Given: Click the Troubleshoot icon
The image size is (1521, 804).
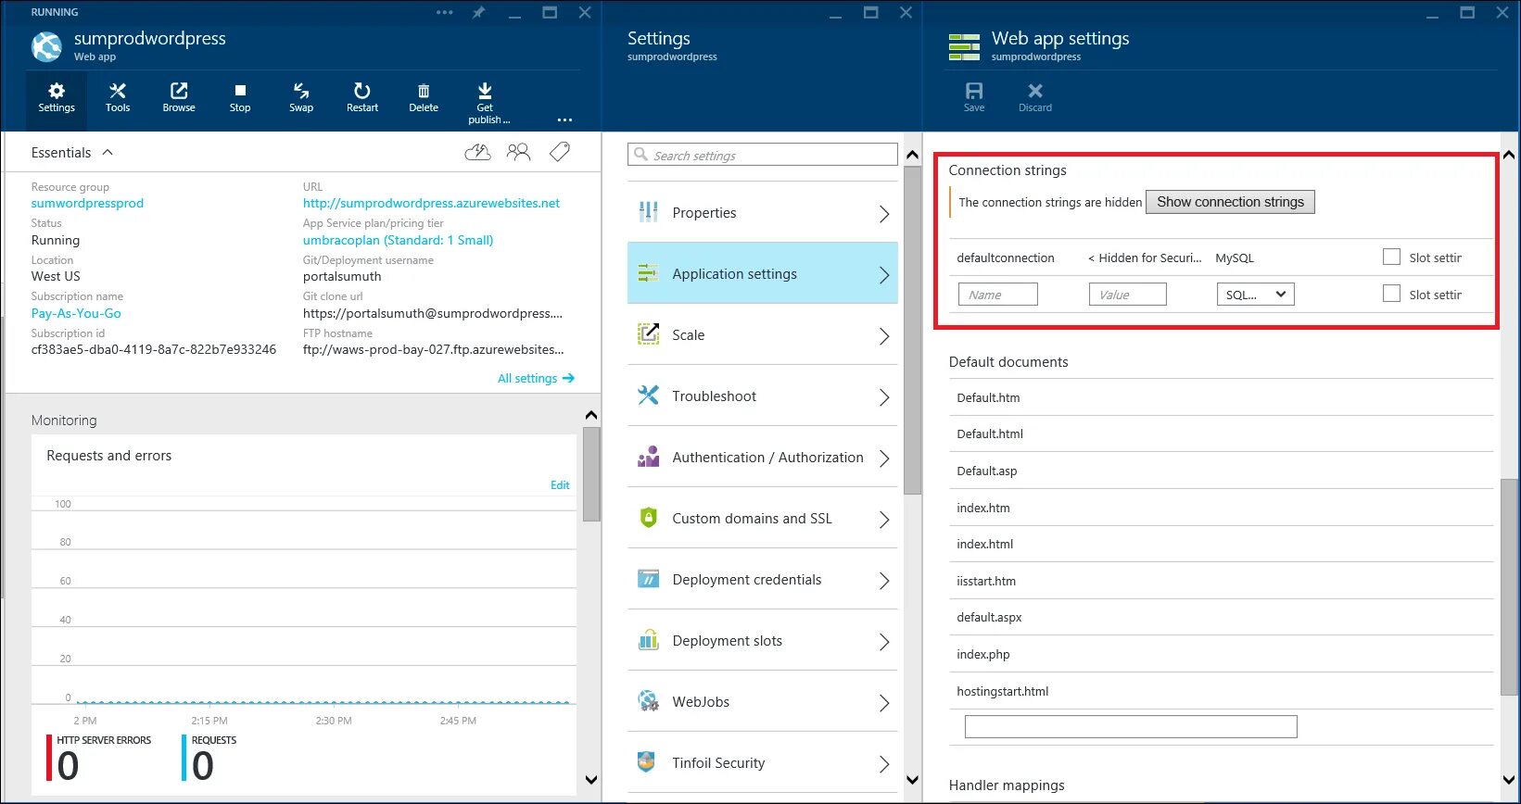Looking at the screenshot, I should 649,396.
